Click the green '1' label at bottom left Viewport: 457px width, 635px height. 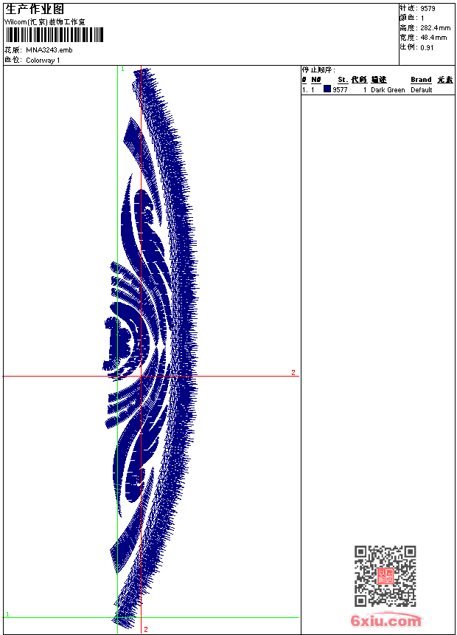pyautogui.click(x=7, y=614)
